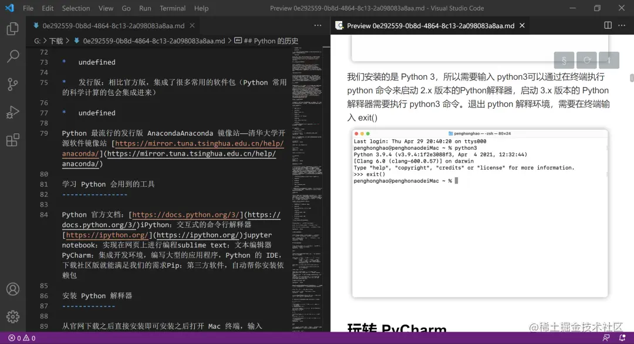The width and height of the screenshot is (634, 344).
Task: Click the preview pane vertical scrollbar
Action: [631, 76]
